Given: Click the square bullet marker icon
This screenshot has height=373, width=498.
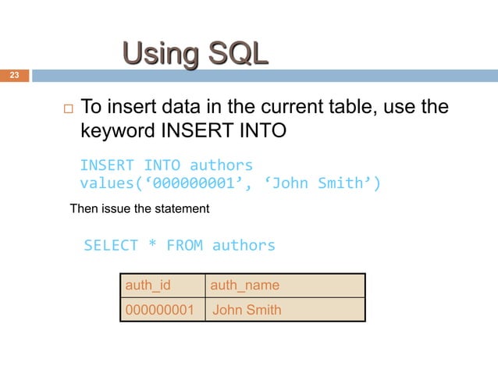Looking at the screenshot, I should (x=68, y=109).
